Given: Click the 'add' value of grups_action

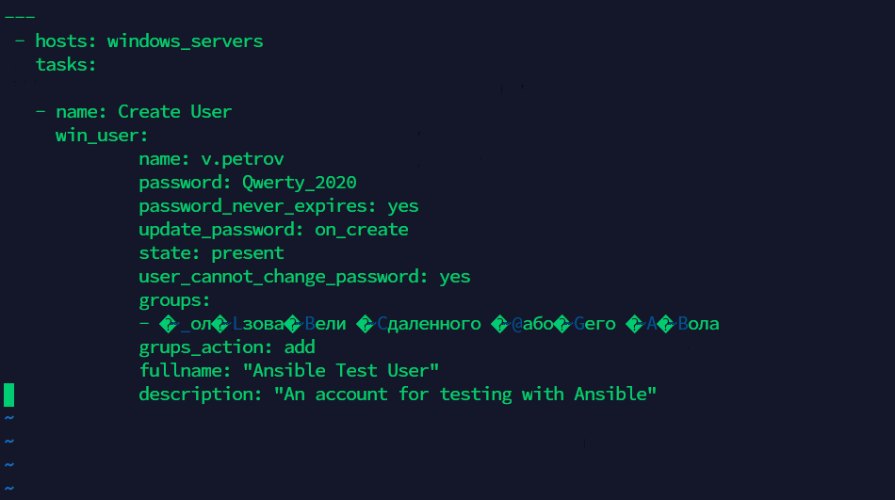Looking at the screenshot, I should click(x=300, y=347).
